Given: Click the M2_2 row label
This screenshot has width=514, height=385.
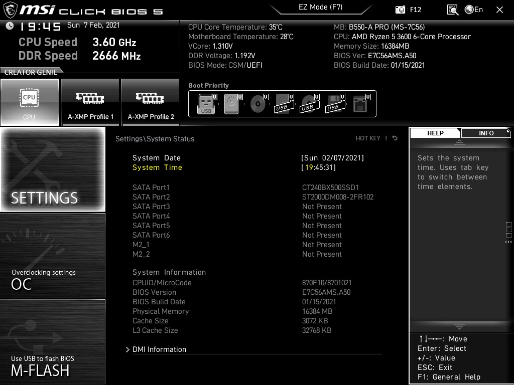Looking at the screenshot, I should coord(141,254).
